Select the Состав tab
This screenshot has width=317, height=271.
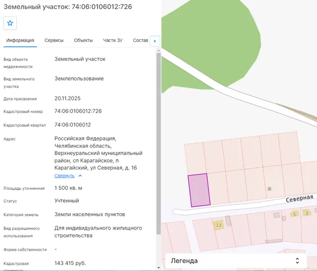tap(141, 41)
